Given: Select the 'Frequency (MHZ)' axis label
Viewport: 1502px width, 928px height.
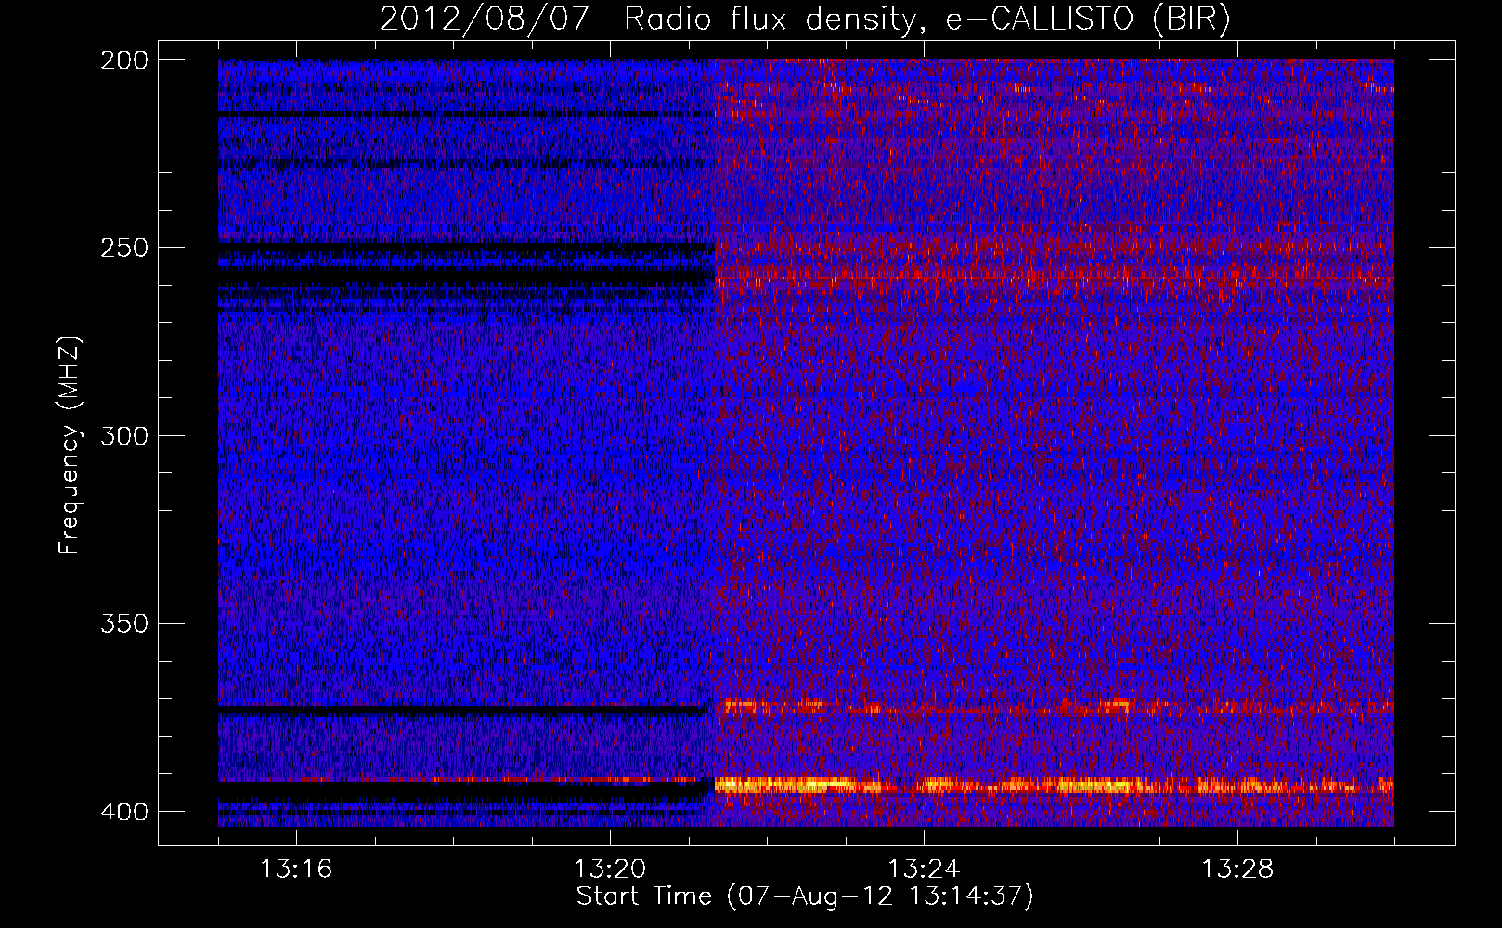Looking at the screenshot, I should click(x=70, y=445).
